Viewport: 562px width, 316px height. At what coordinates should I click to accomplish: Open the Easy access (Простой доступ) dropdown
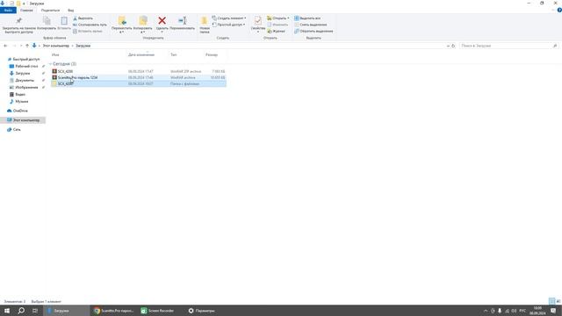click(x=228, y=25)
